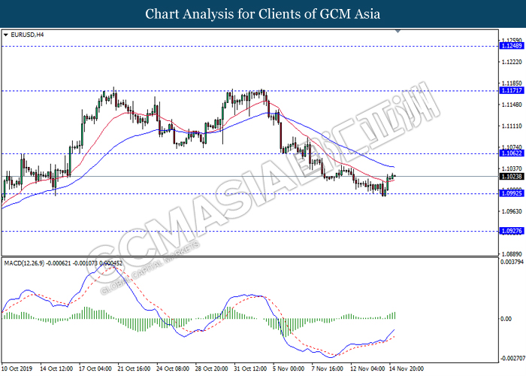This screenshot has width=526, height=376.
Task: Click the 1.11717 resistance level label
Action: click(512, 90)
